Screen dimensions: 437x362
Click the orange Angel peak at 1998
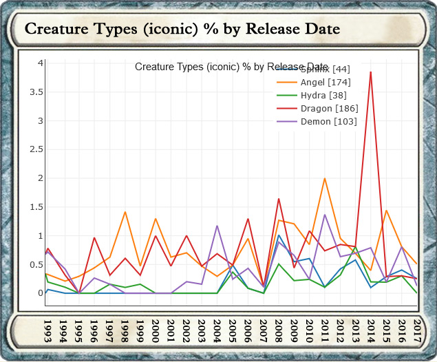coord(125,212)
